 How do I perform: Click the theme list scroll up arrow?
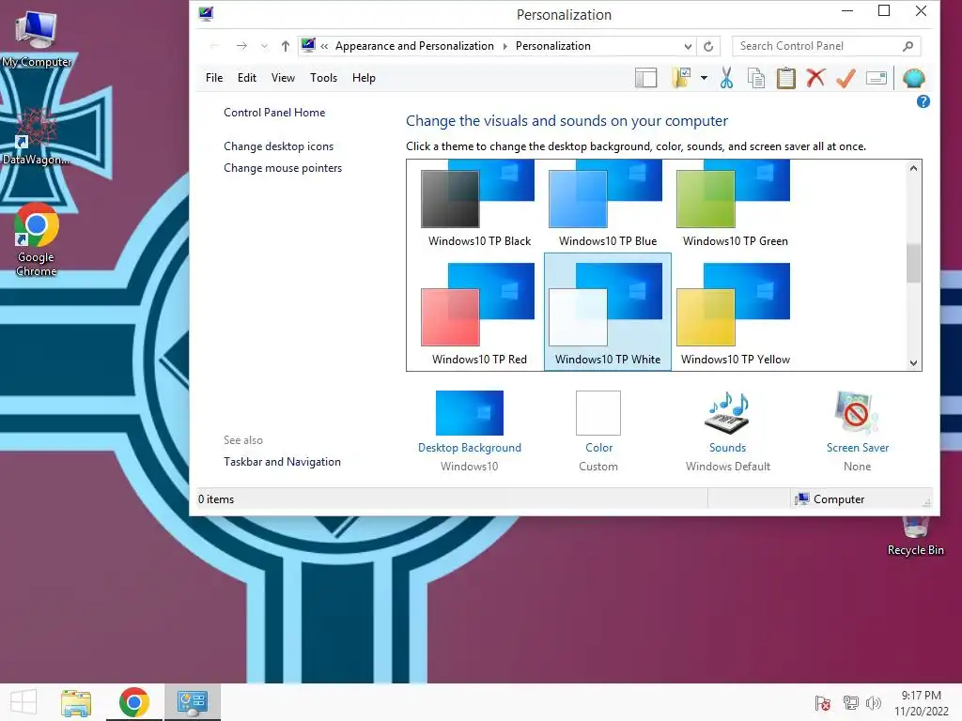pyautogui.click(x=913, y=168)
